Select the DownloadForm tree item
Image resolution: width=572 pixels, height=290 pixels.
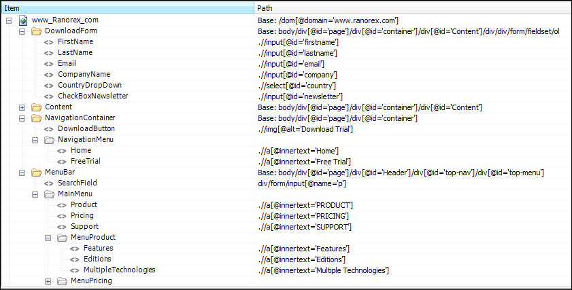click(x=71, y=31)
